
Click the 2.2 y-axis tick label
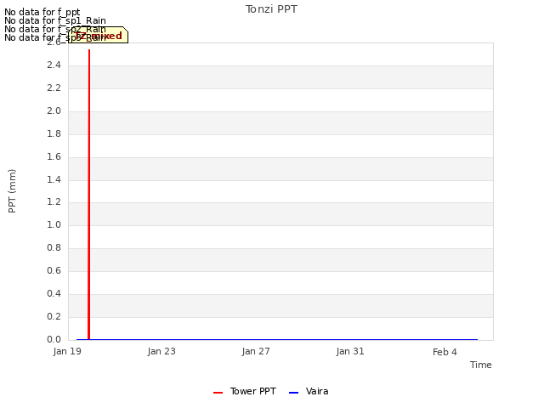pyautogui.click(x=54, y=88)
